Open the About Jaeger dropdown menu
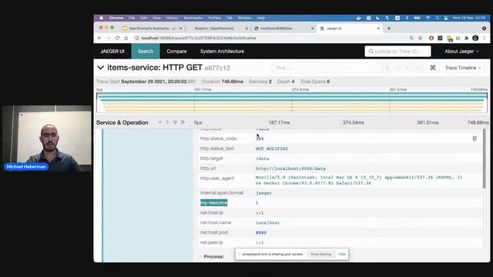 click(461, 52)
